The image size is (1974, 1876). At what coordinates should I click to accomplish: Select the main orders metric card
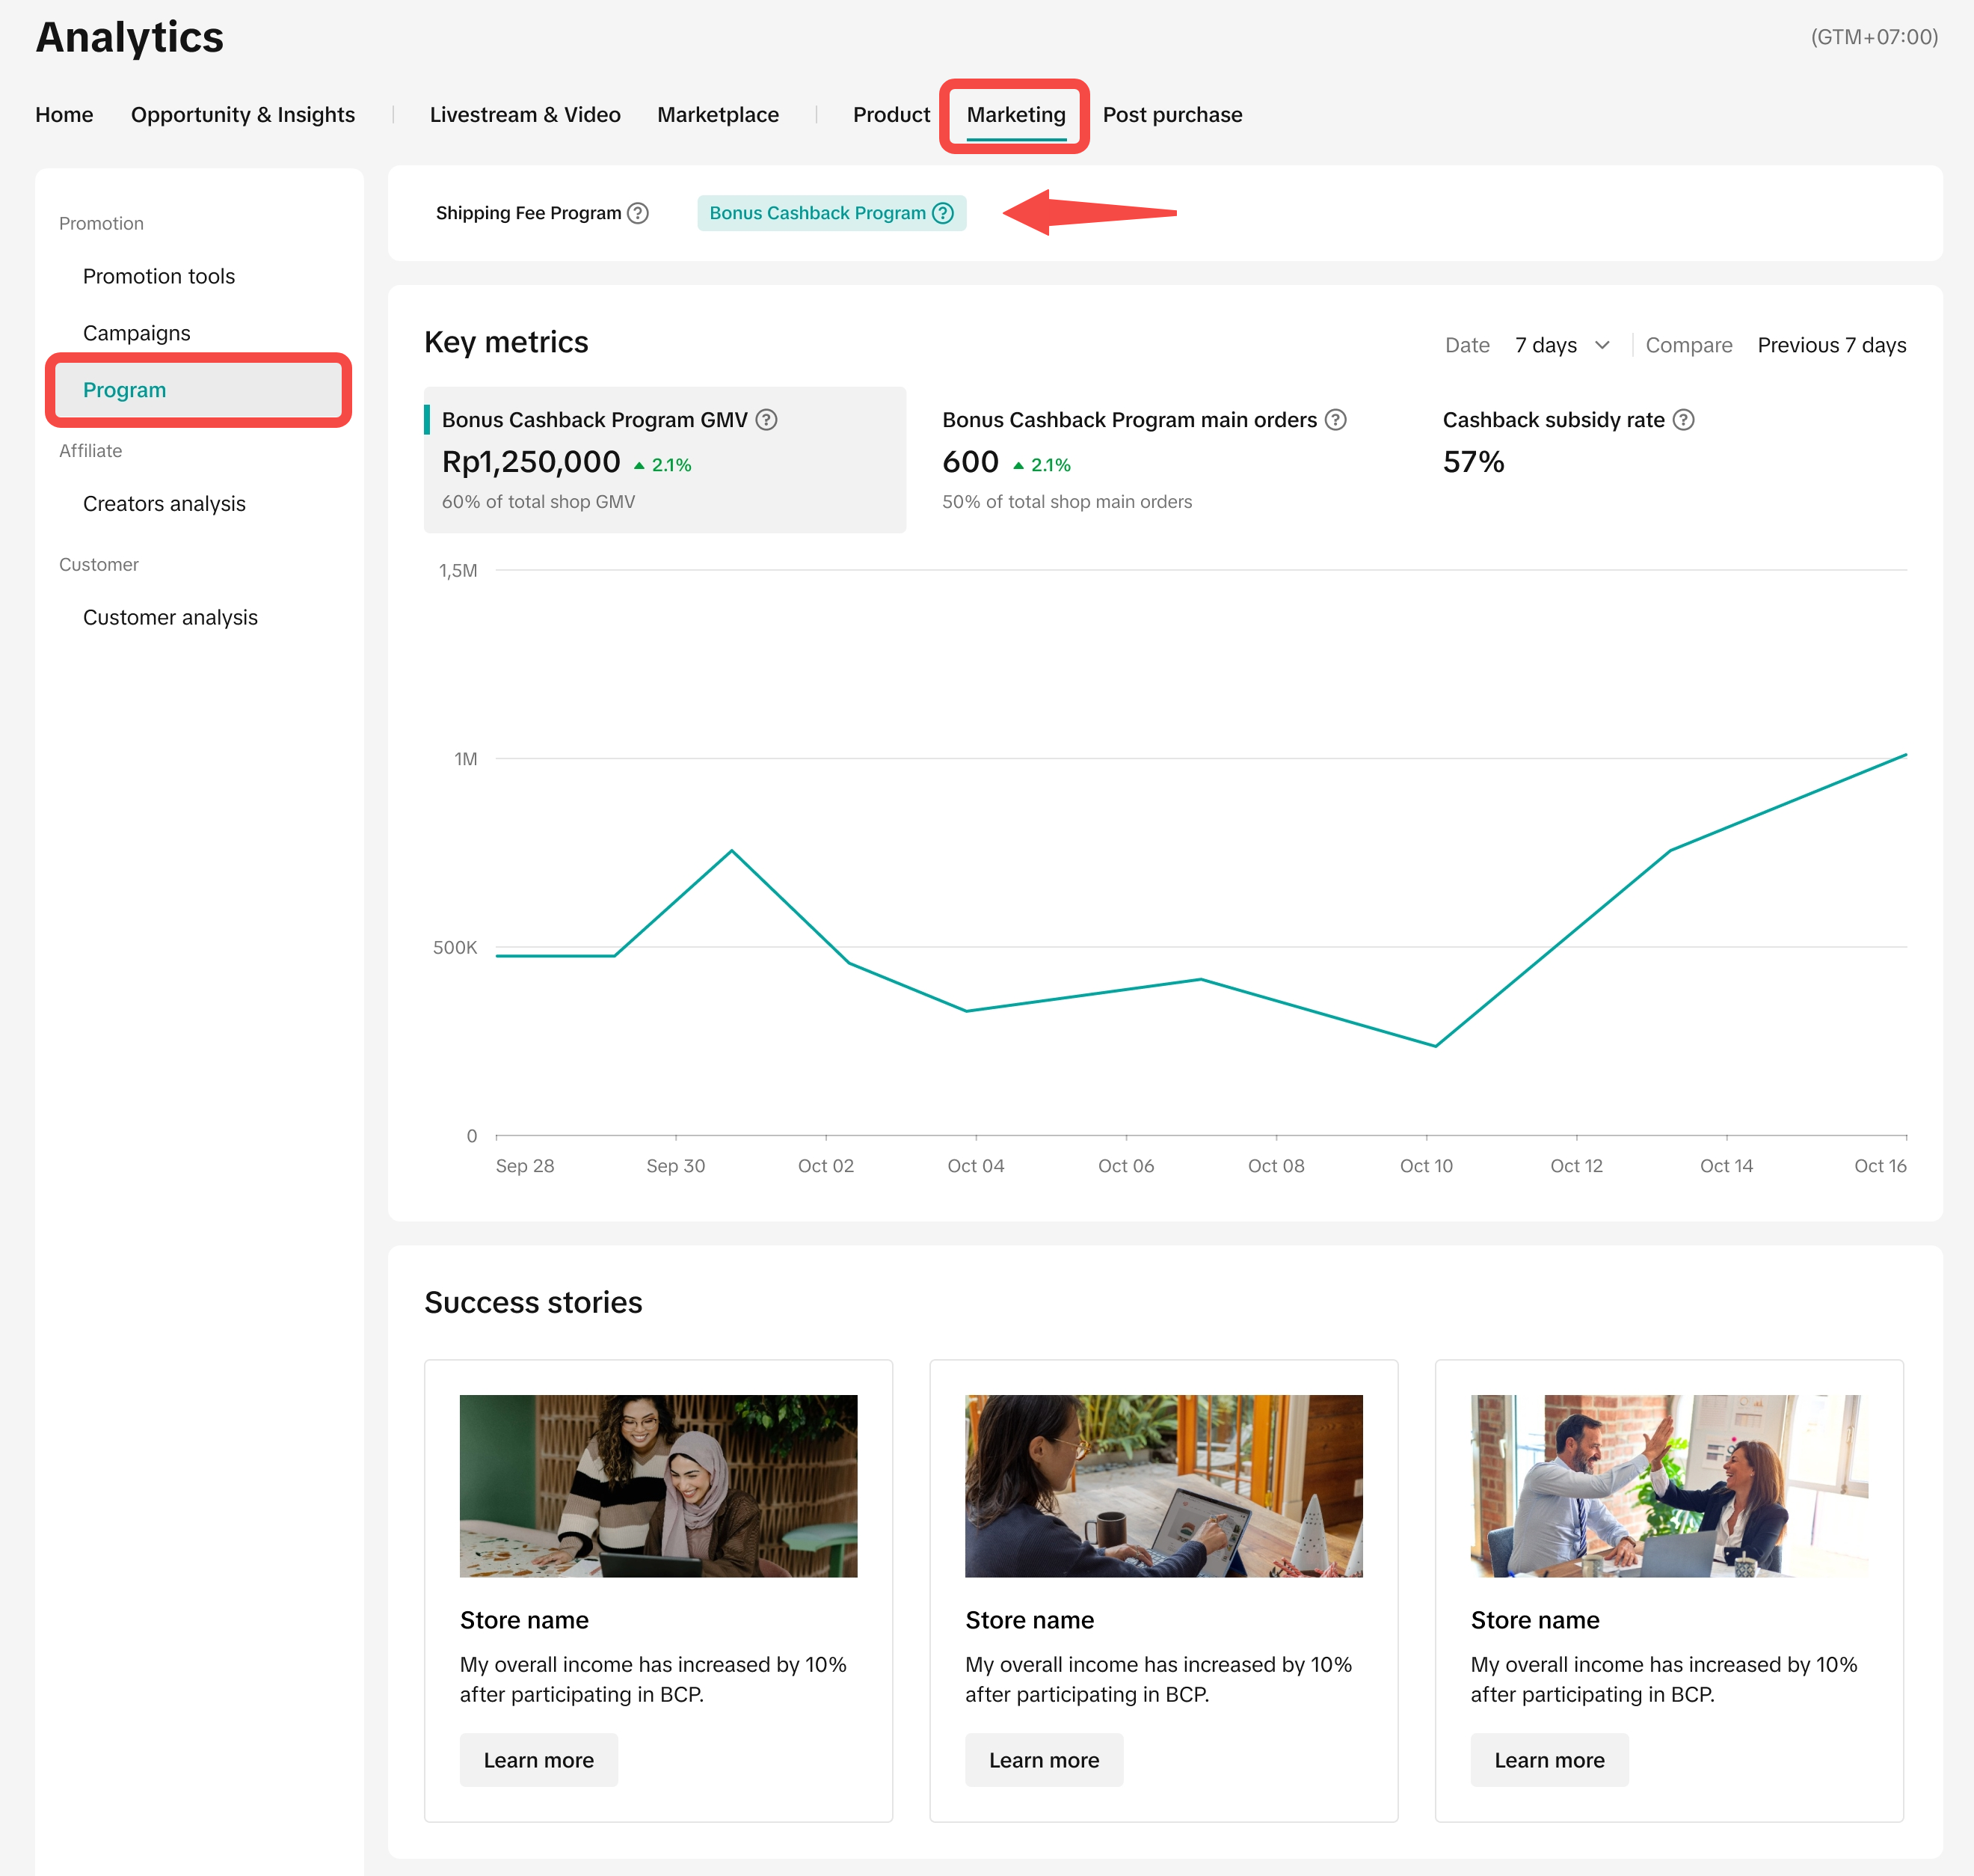click(x=1143, y=460)
